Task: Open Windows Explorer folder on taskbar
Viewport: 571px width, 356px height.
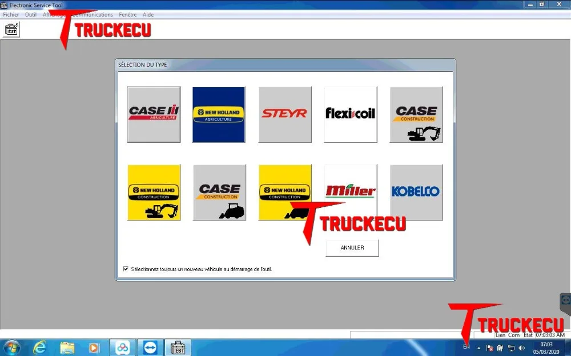Action: point(67,348)
